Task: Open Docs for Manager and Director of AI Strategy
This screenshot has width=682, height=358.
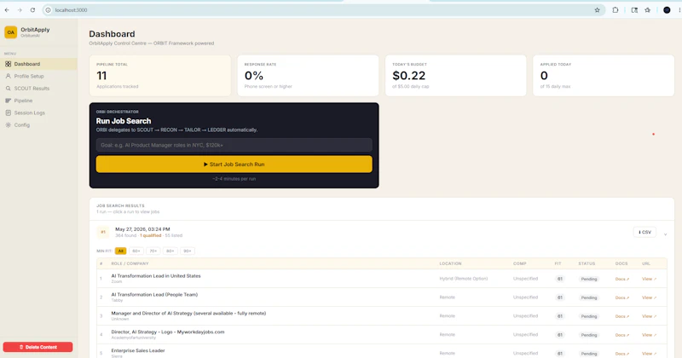Action: [622, 317]
